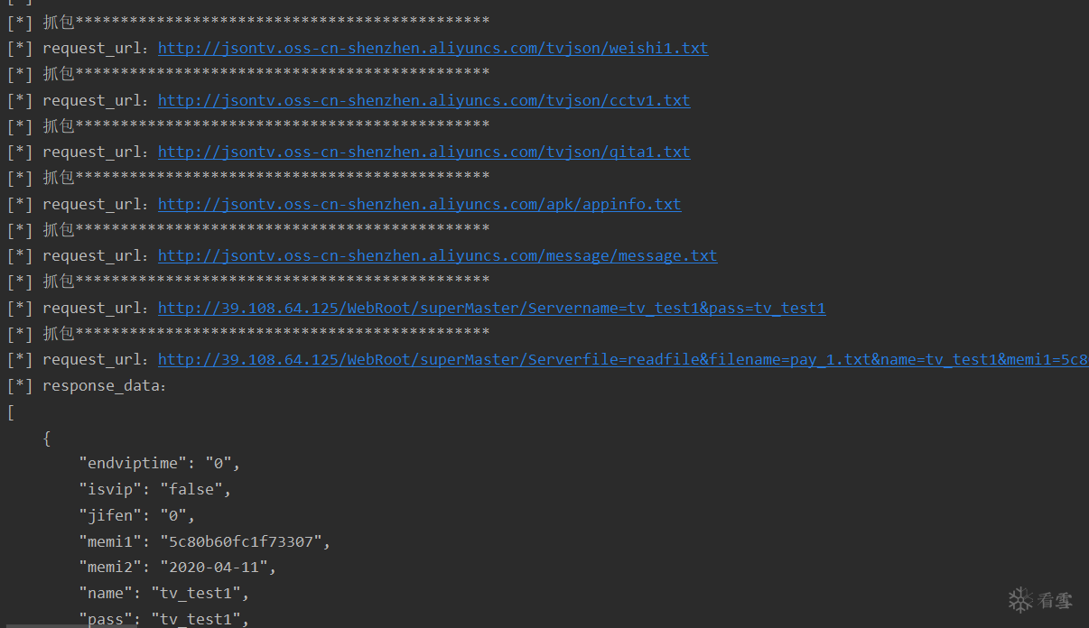Open the cctv1.txt request URL link

click(x=423, y=100)
